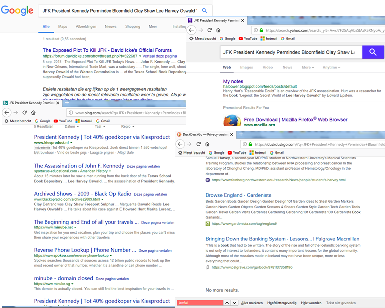
Task: Go forward in the Bing window
Action: click(15, 113)
